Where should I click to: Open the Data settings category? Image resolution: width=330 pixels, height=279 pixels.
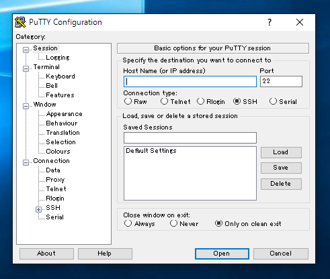(x=53, y=170)
